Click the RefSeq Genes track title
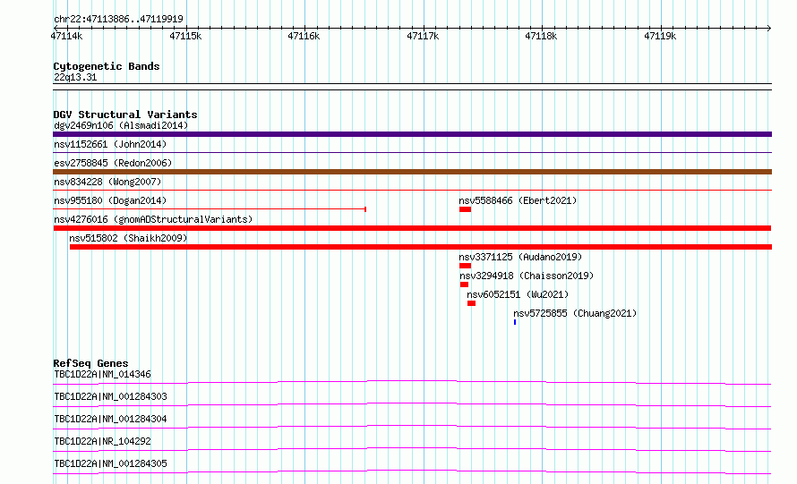This screenshot has height=484, width=797. pos(90,363)
